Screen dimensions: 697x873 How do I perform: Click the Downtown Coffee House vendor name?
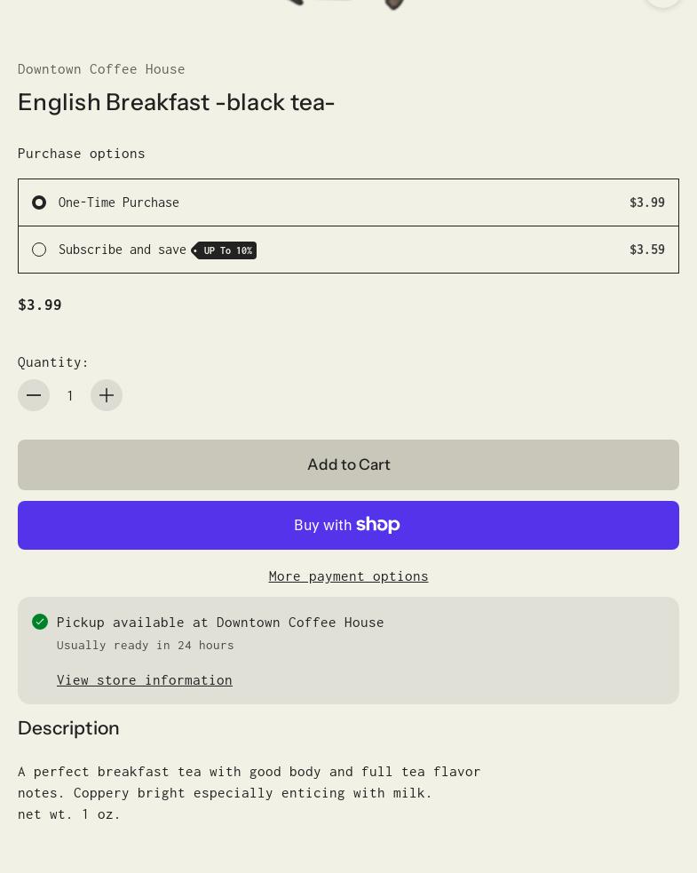(x=101, y=68)
